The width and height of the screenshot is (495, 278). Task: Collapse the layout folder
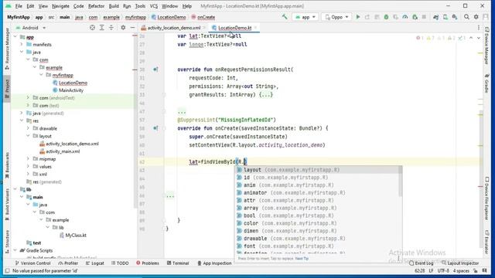(x=28, y=136)
